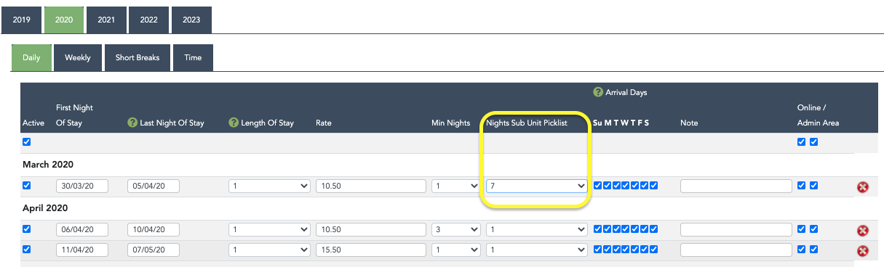Toggle header Admin Area select-all checkbox

813,142
